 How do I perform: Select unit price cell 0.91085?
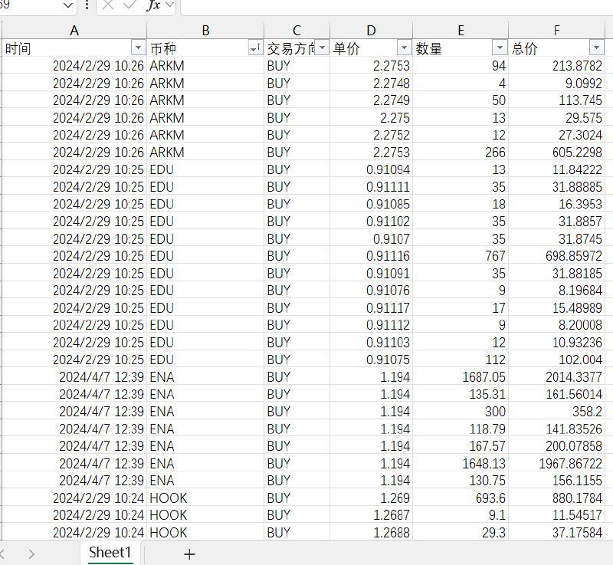[x=371, y=204]
